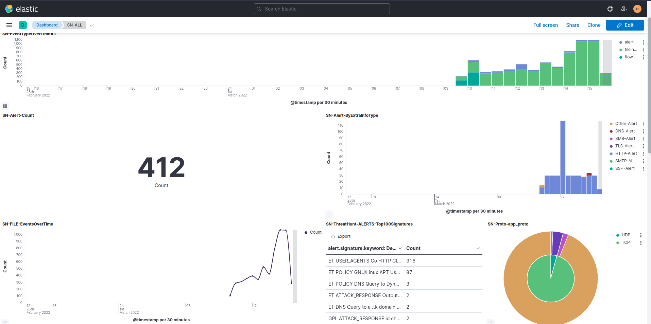Click the Elastic logo home icon
Viewport: 651px width, 324px height.
9,9
